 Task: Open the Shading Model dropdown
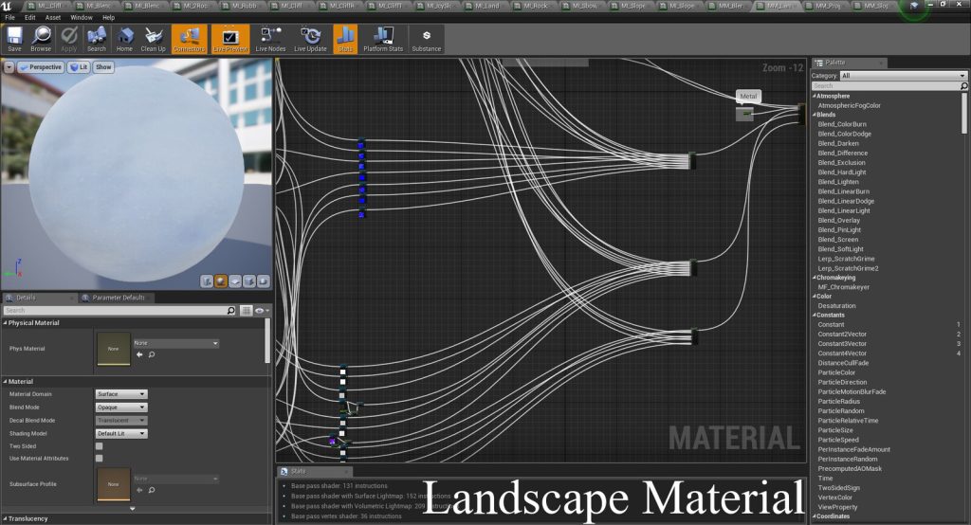(x=121, y=433)
